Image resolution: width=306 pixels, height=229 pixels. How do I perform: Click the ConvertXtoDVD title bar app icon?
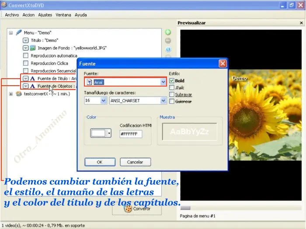pyautogui.click(x=4, y=5)
